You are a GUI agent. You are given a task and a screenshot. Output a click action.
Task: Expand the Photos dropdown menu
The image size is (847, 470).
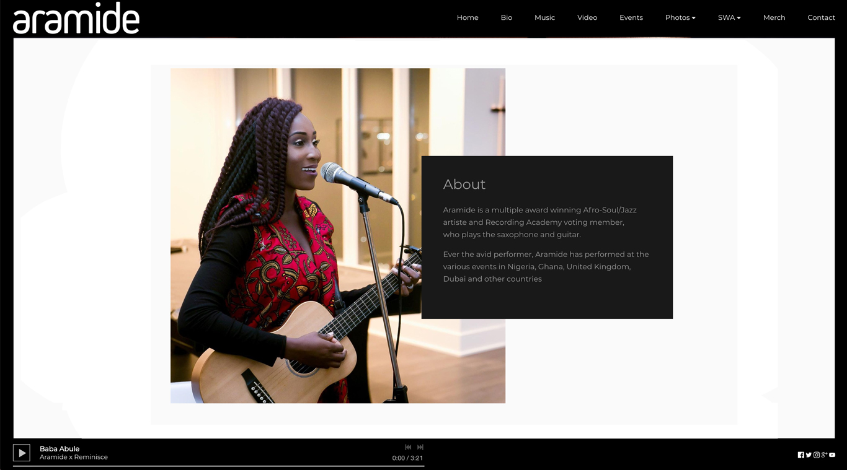(x=680, y=17)
